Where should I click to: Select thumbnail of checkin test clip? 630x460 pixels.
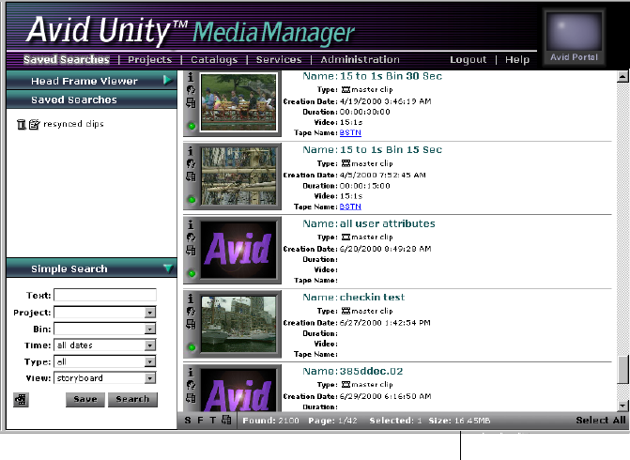[x=238, y=324]
